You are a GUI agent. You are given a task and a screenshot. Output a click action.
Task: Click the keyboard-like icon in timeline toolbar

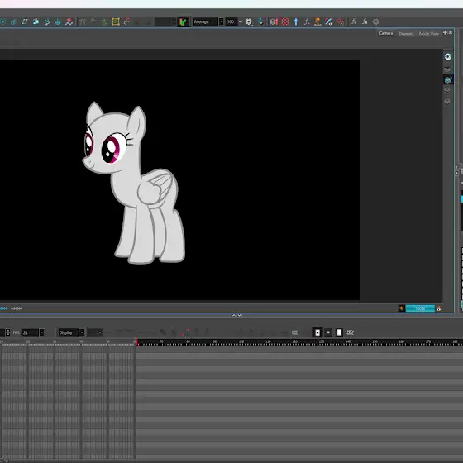295,332
